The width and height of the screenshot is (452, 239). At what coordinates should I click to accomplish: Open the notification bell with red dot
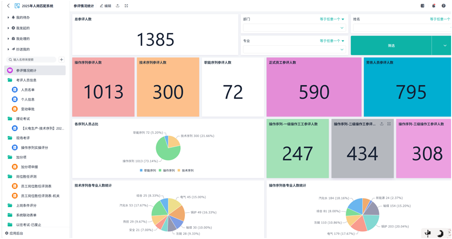click(x=433, y=6)
